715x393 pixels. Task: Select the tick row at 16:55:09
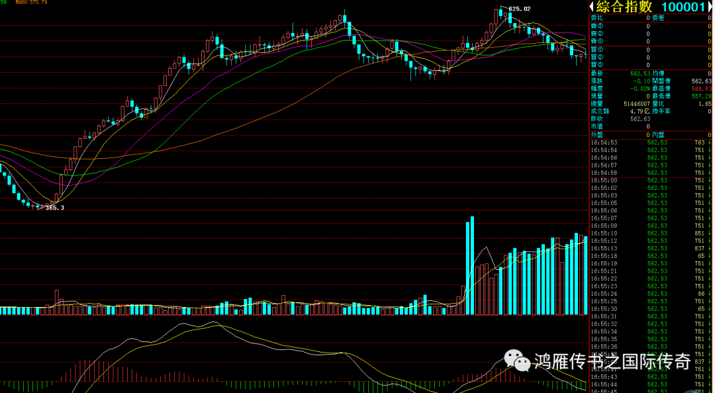click(x=651, y=226)
